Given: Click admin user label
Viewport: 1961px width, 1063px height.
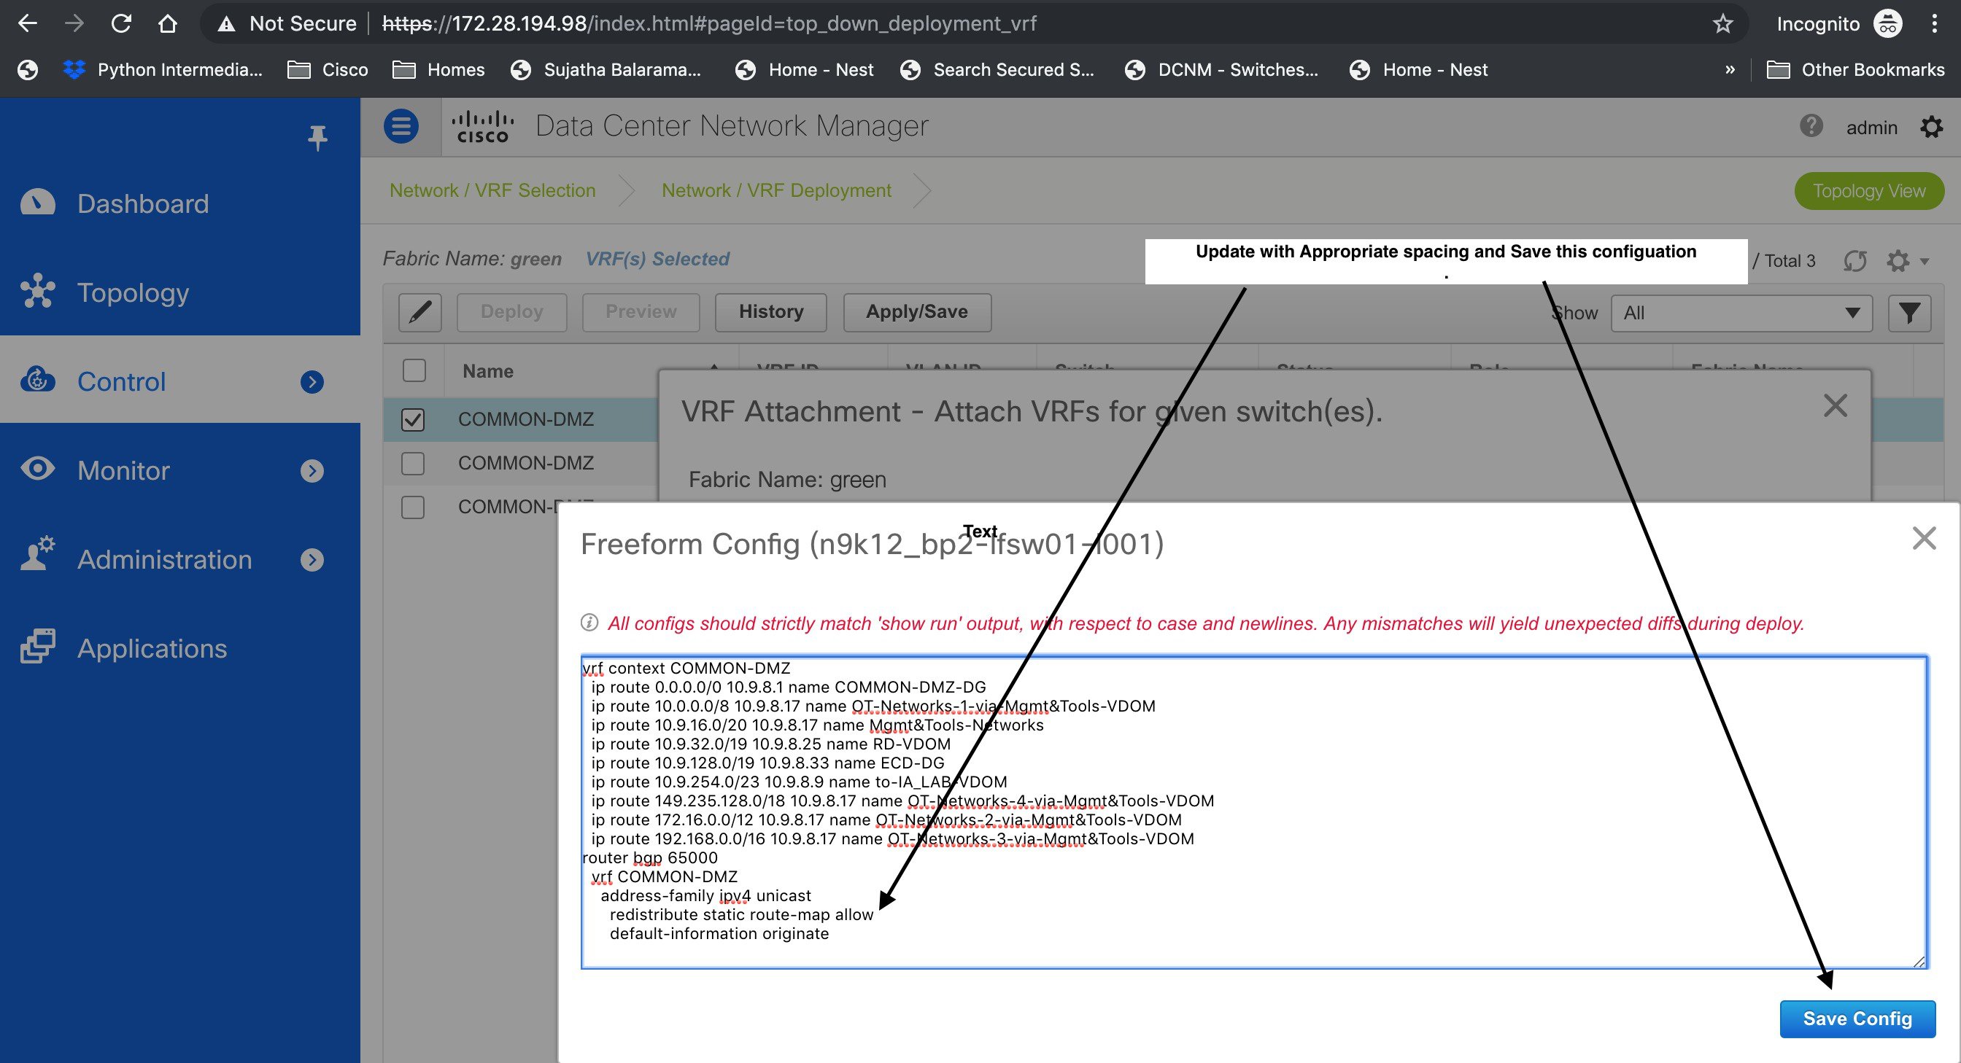Looking at the screenshot, I should point(1871,127).
